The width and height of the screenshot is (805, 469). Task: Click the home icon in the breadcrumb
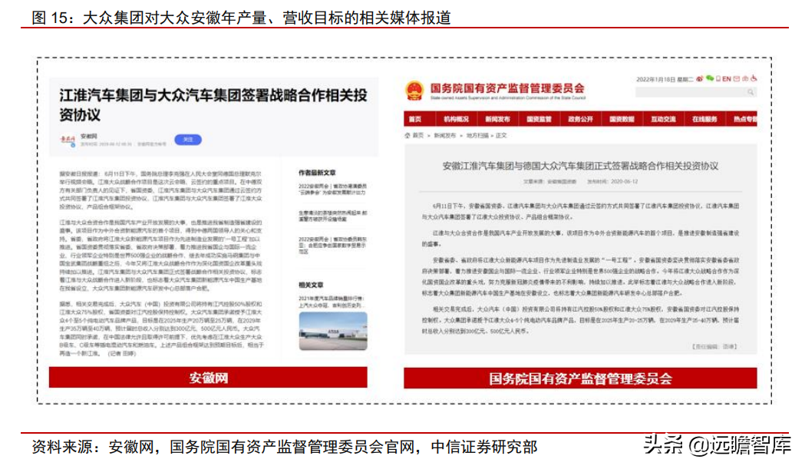click(407, 135)
